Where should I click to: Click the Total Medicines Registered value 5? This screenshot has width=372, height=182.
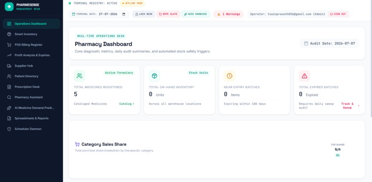pos(76,94)
